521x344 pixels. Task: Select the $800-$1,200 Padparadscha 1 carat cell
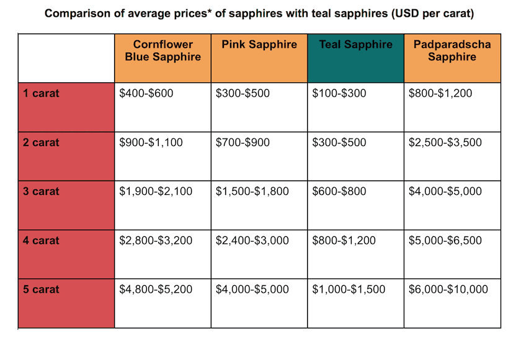click(440, 93)
